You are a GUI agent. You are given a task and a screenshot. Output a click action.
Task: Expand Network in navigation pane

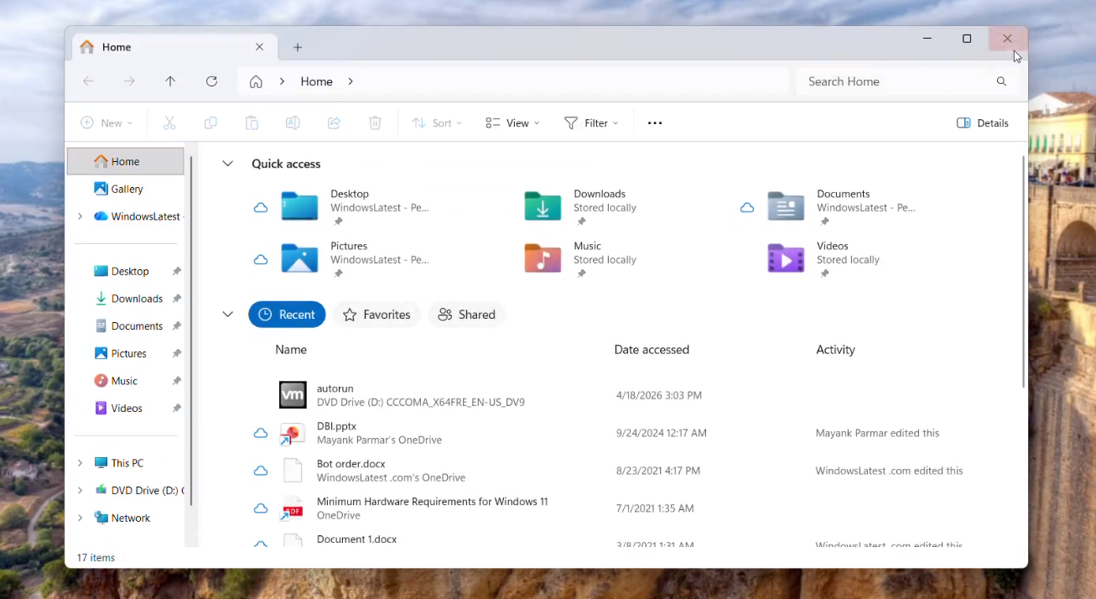coord(80,518)
